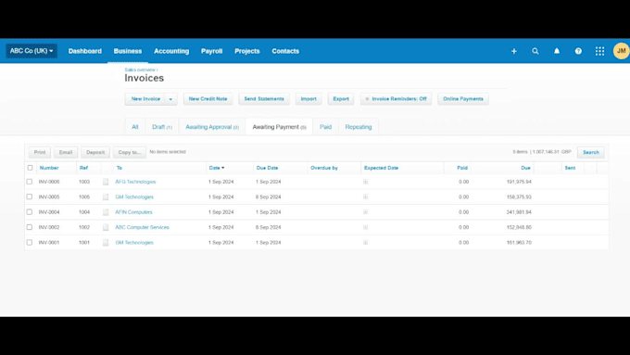This screenshot has width=630, height=355.
Task: Click the plus create-new icon in header
Action: [x=514, y=51]
